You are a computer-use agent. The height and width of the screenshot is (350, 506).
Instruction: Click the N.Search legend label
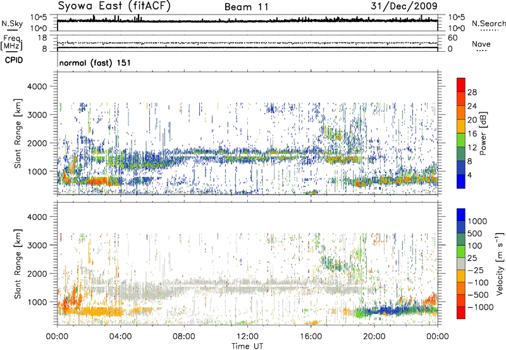488,23
